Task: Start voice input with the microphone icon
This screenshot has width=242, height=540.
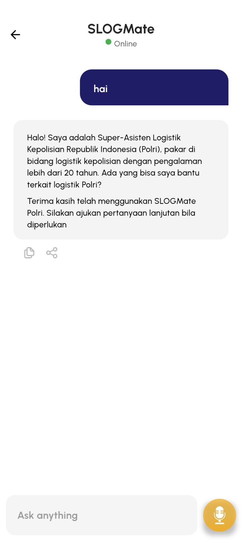Action: point(220,515)
